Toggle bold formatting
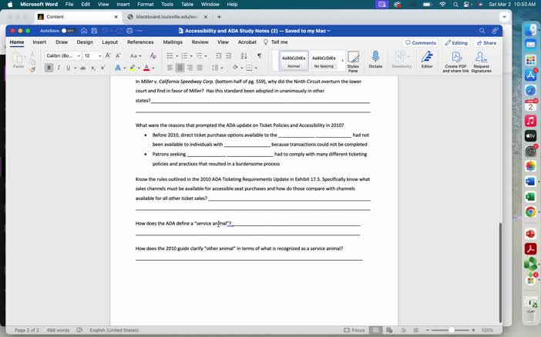Image resolution: width=541 pixels, height=337 pixels. [49, 68]
